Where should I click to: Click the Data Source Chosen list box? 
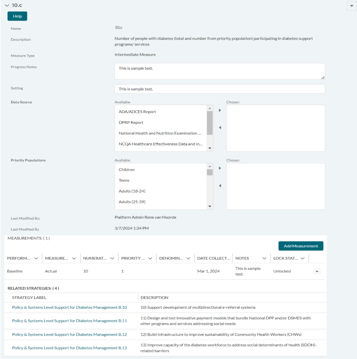[x=275, y=128]
